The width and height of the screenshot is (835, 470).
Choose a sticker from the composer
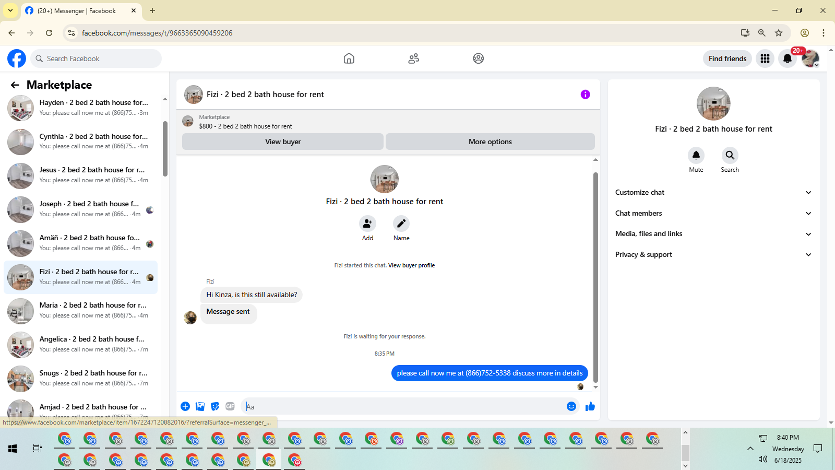(x=215, y=406)
